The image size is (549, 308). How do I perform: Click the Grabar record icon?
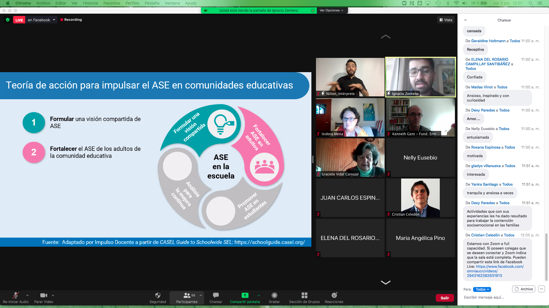tap(274, 295)
